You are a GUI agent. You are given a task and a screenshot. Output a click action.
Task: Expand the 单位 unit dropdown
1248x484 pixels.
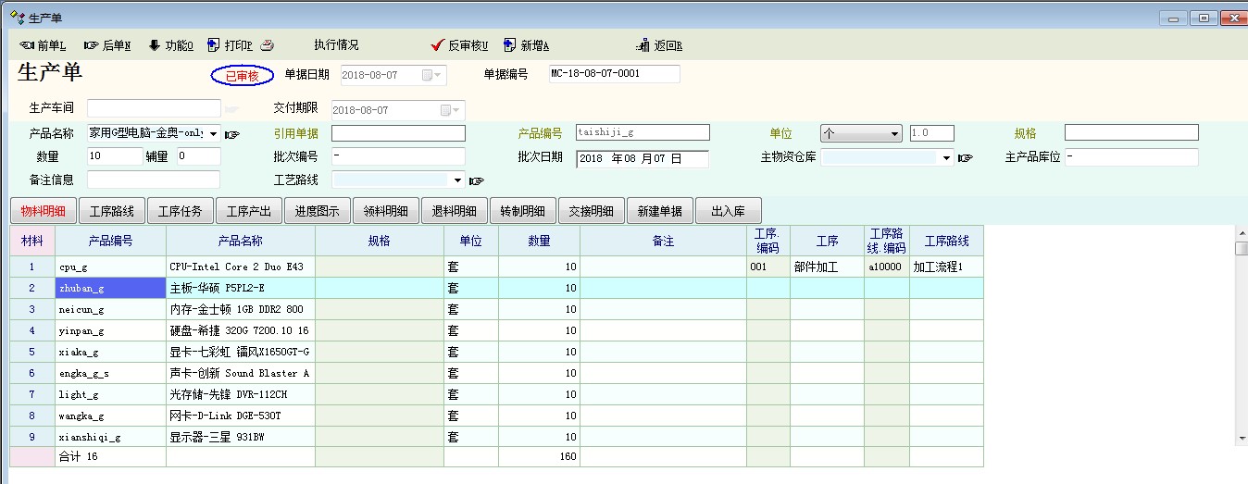[894, 133]
